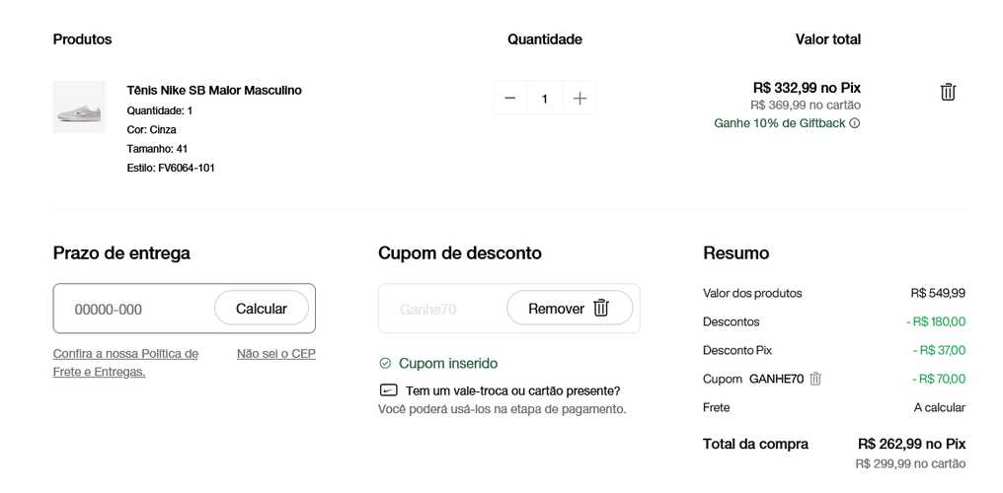1003x493 pixels.
Task: Click the quantity value box showing 1
Action: [x=545, y=99]
